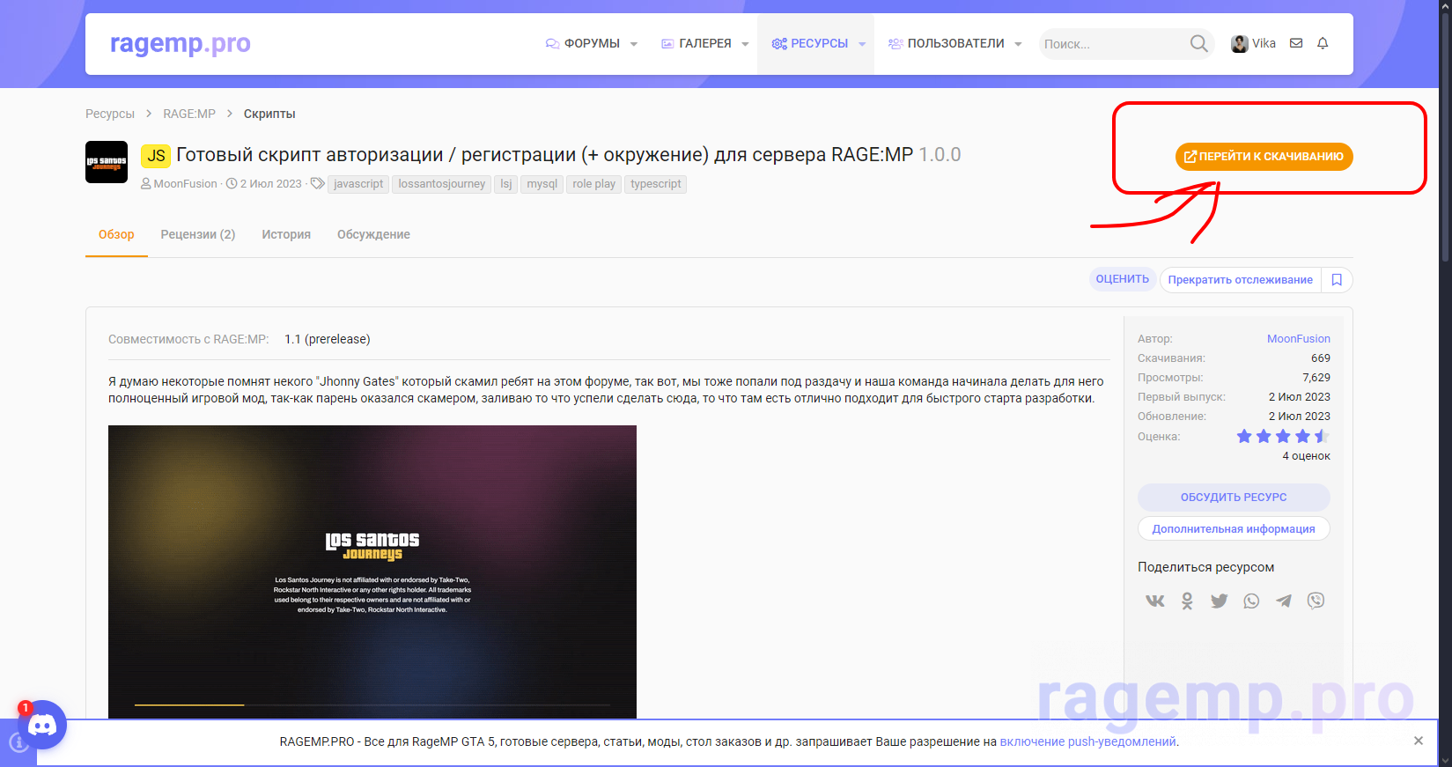Open the Los Santos Journeys preview image
This screenshot has height=767, width=1452.
pos(372,572)
